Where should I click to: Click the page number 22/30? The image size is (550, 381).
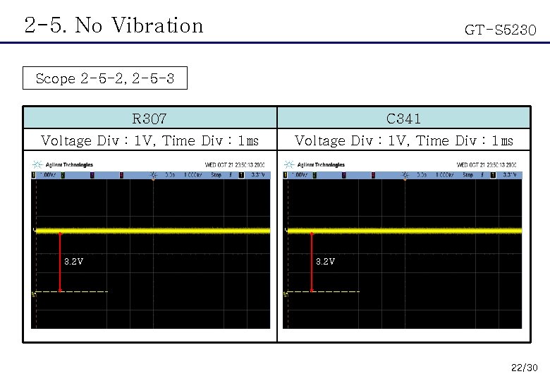pos(525,368)
